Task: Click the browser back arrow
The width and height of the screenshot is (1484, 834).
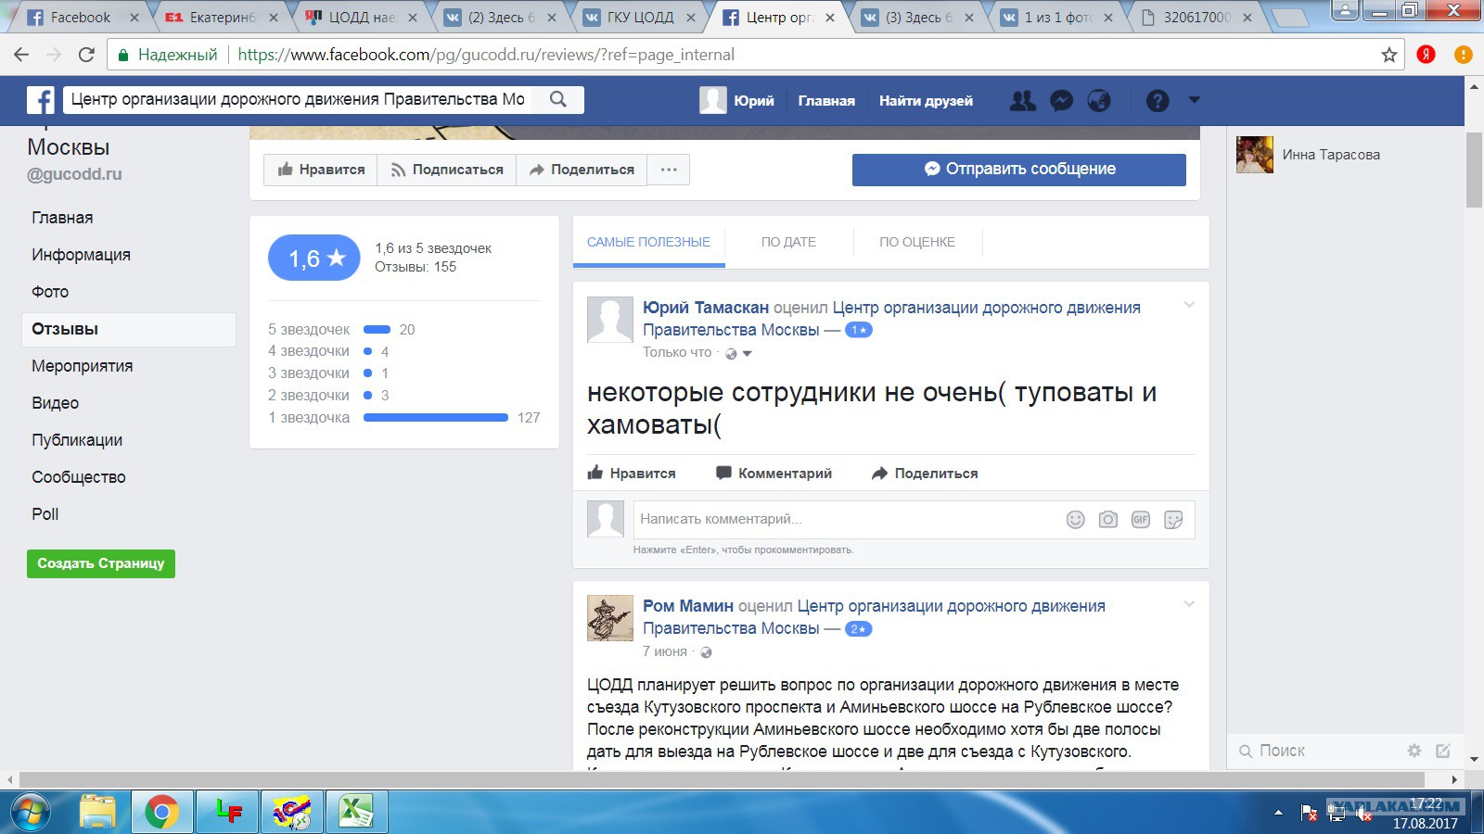Action: coord(21,55)
